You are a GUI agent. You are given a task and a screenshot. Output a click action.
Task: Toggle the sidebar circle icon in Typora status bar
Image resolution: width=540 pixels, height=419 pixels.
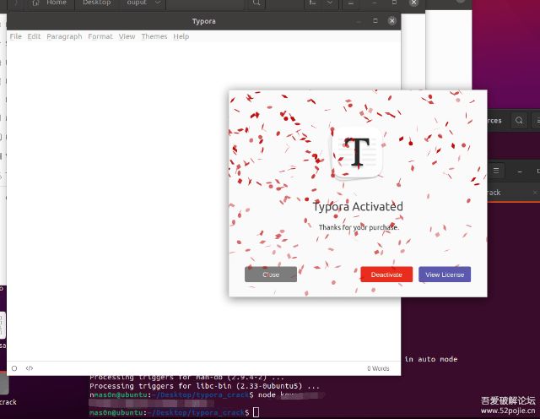(14, 368)
